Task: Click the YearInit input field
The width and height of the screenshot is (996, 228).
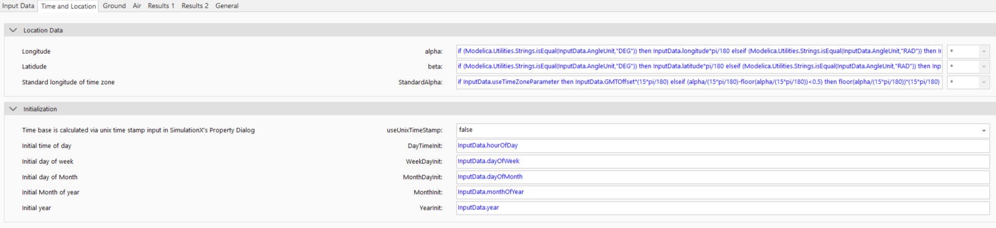Action: [723, 208]
